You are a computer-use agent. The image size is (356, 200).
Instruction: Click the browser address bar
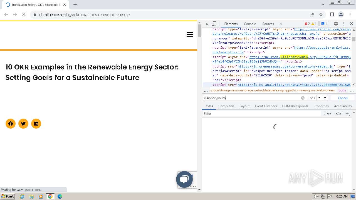(x=170, y=14)
